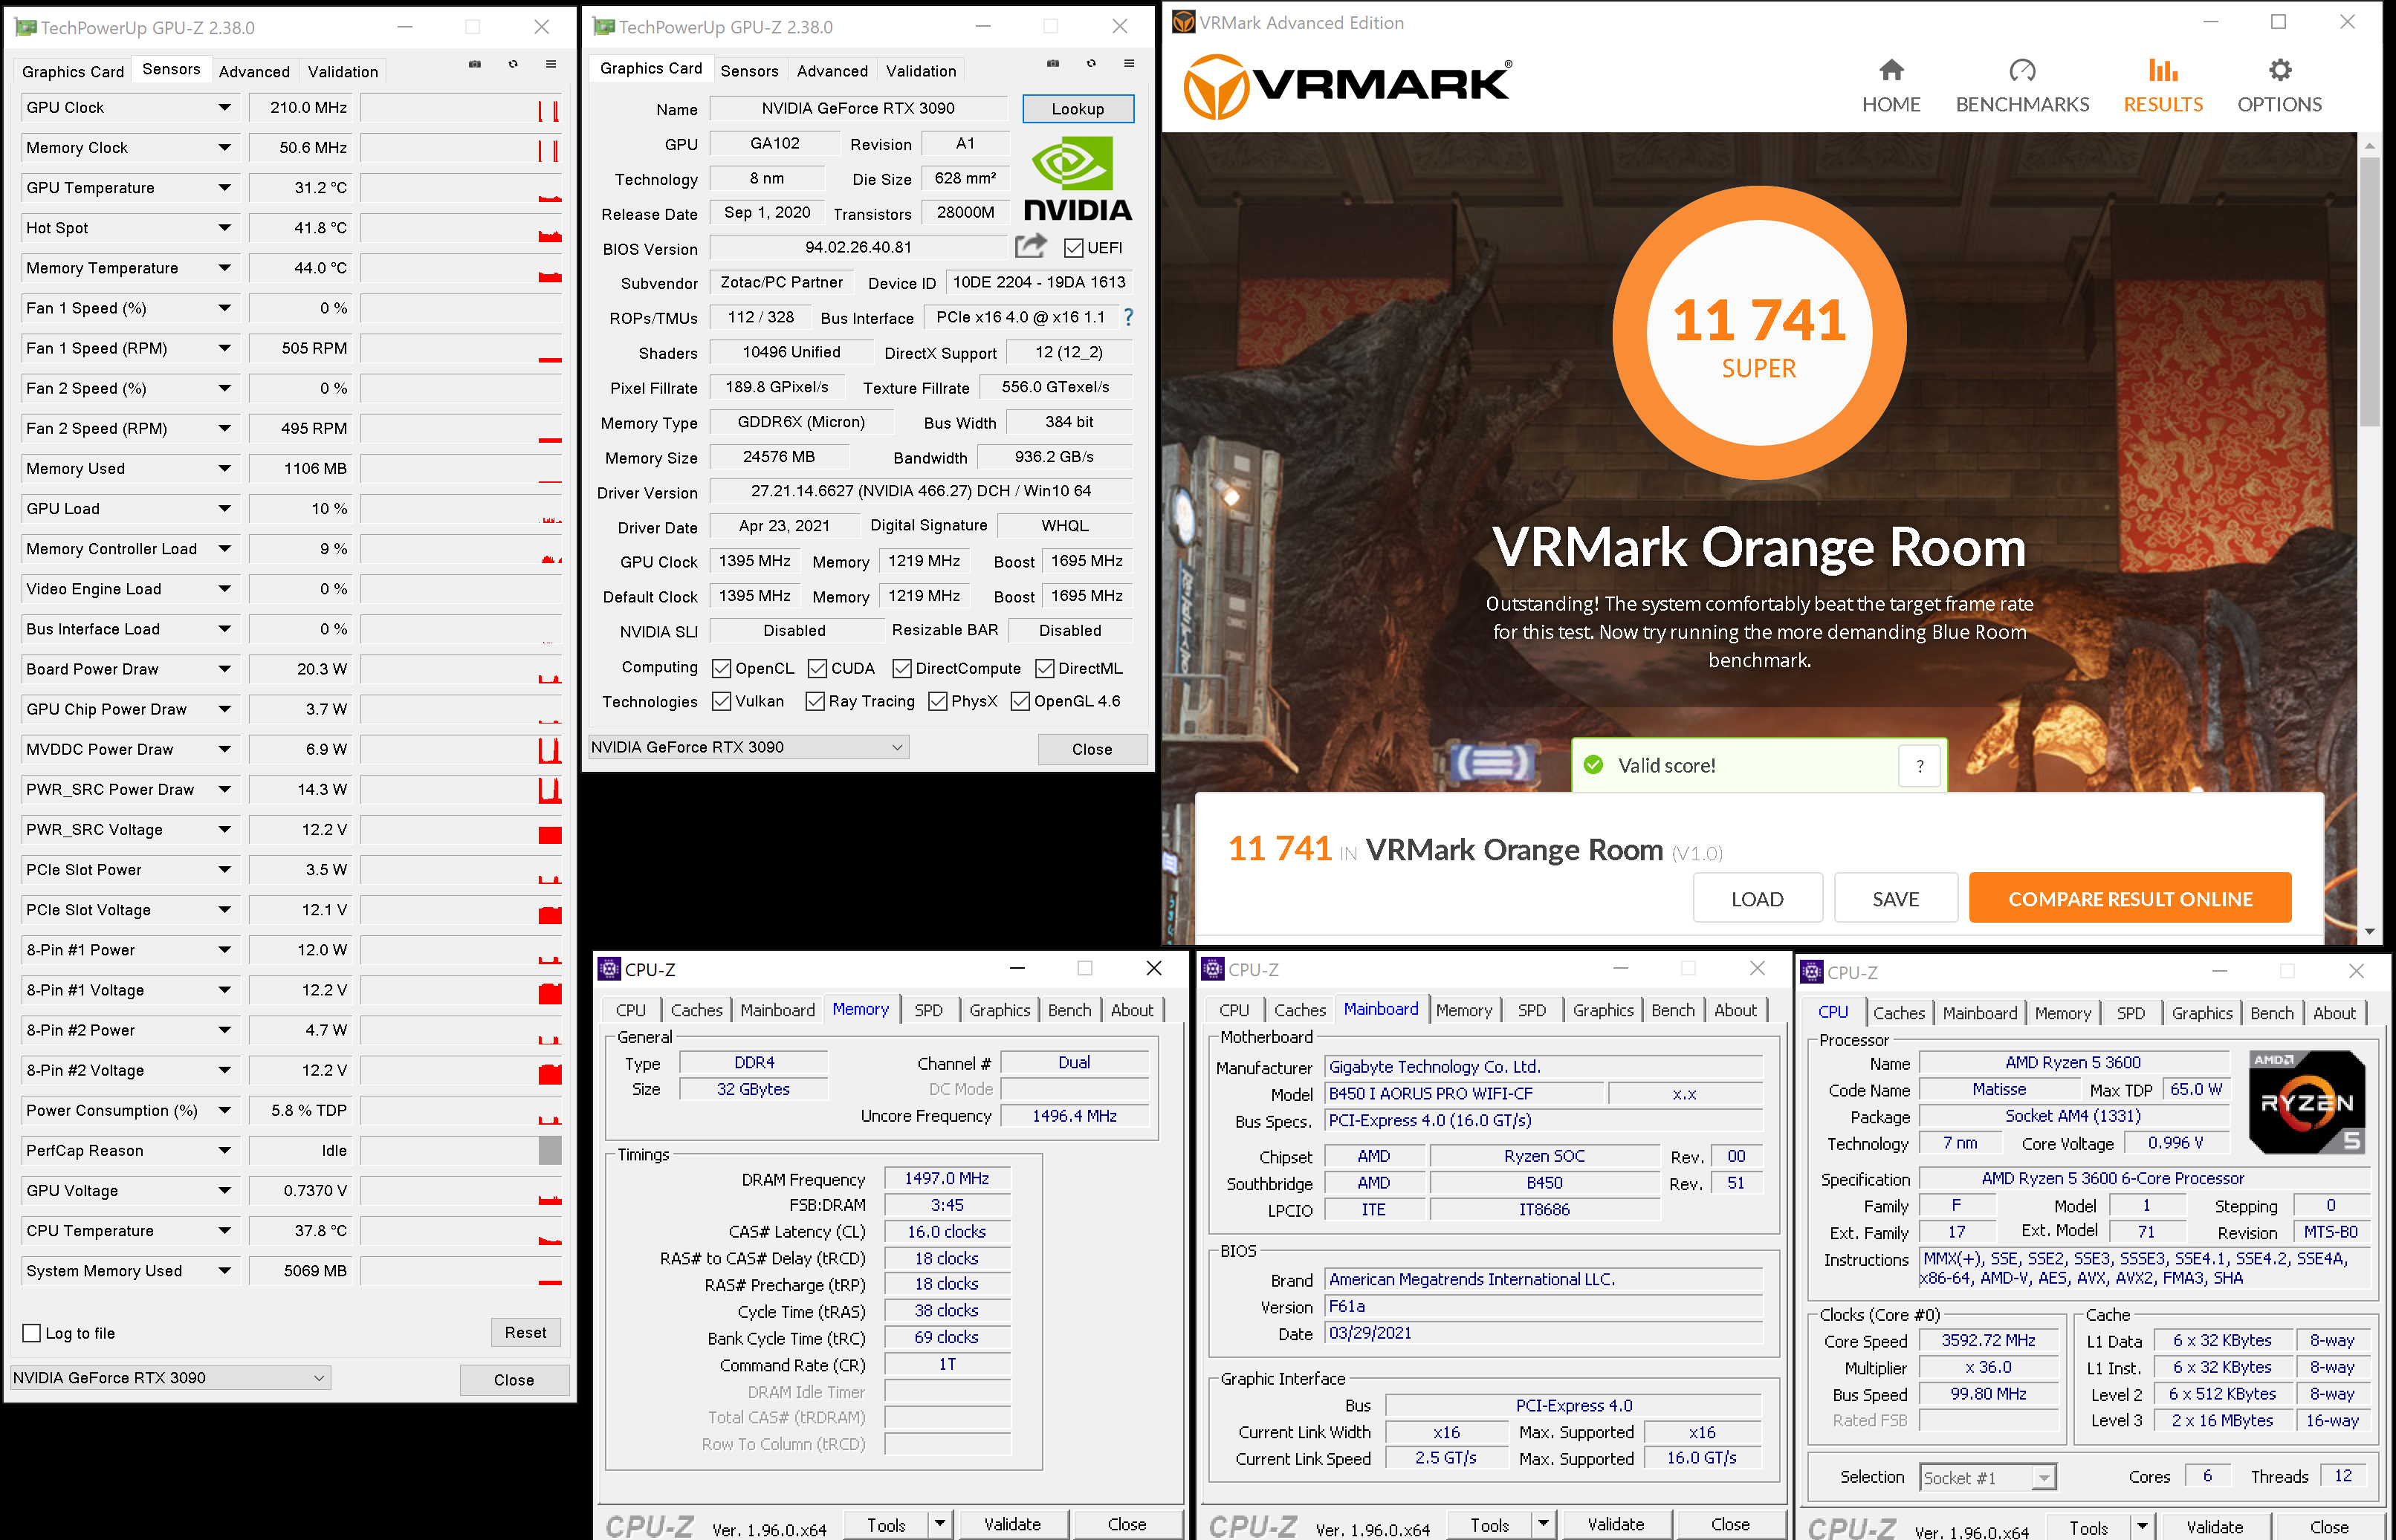Image resolution: width=2396 pixels, height=1540 pixels.
Task: Open GPU selector dropdown in Sensors window
Action: (x=171, y=1377)
